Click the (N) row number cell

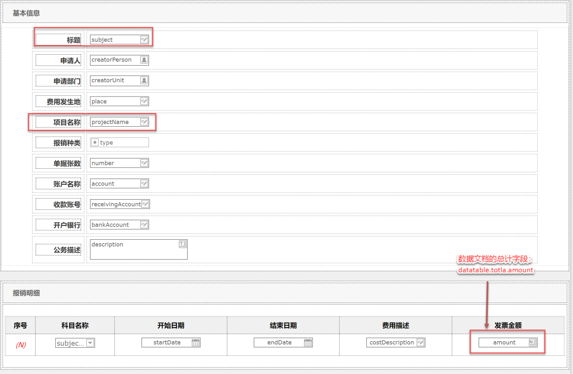pos(21,345)
